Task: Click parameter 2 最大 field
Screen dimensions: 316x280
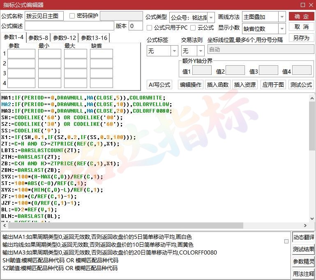Action: [76, 64]
